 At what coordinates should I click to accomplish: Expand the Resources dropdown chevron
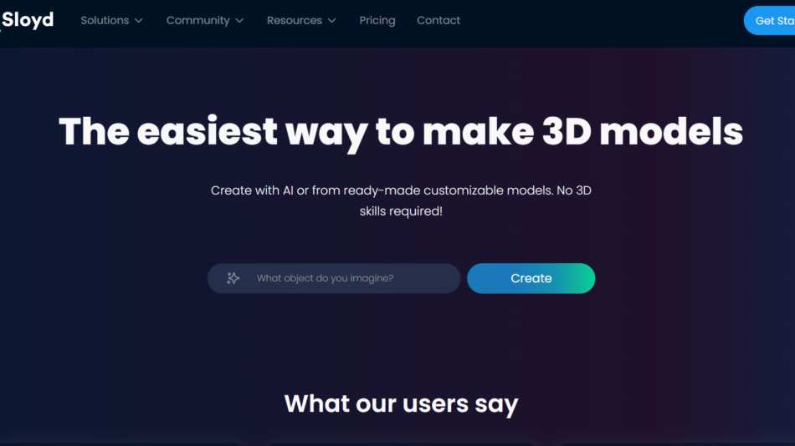pyautogui.click(x=332, y=21)
